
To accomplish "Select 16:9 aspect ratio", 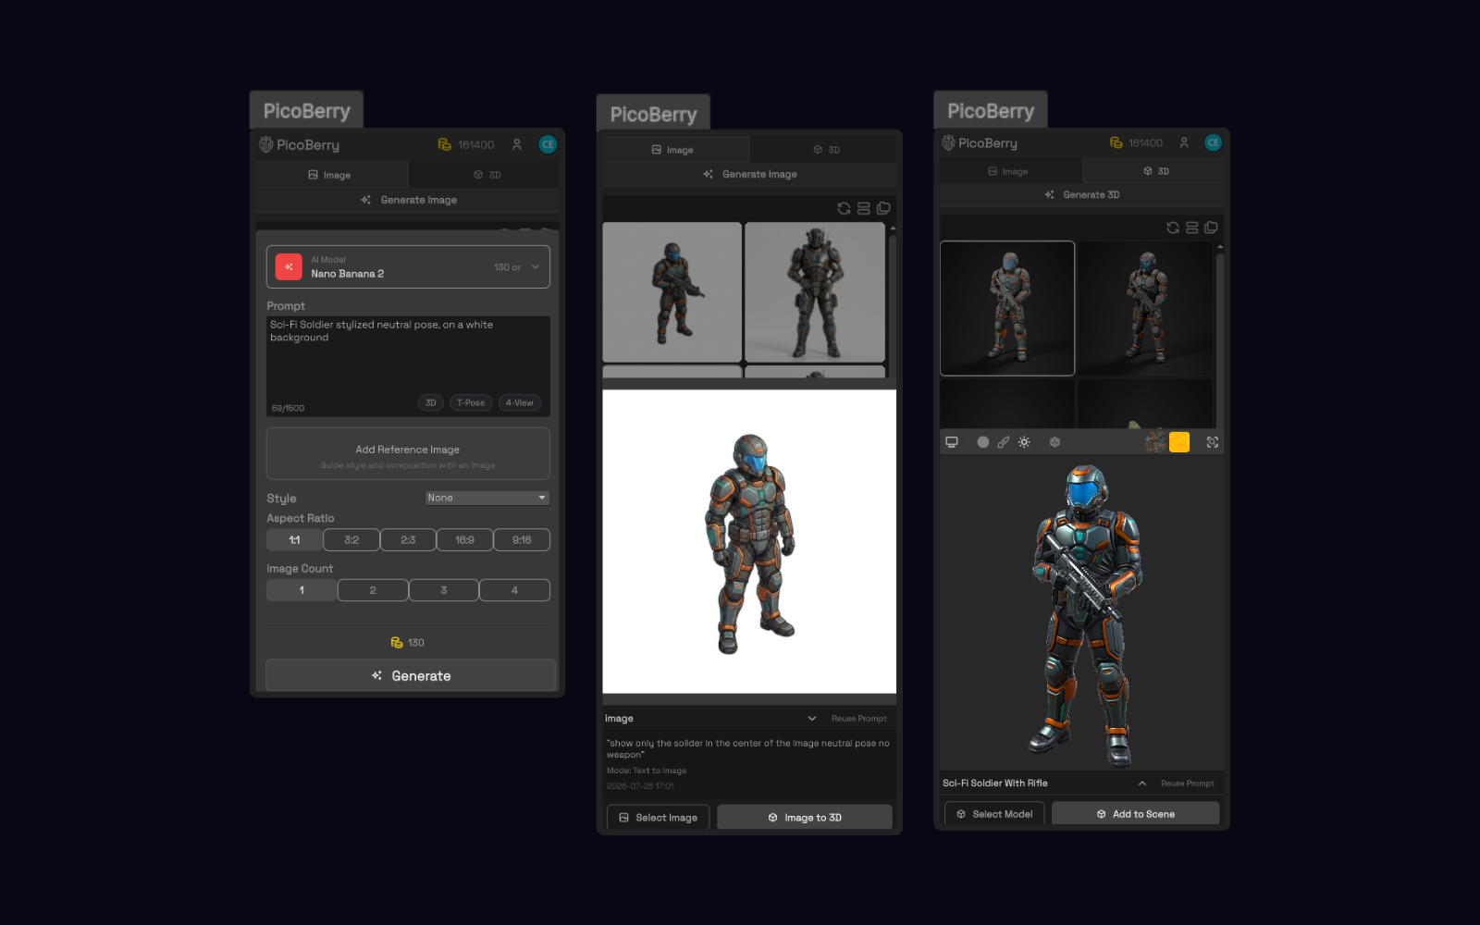I will [464, 540].
